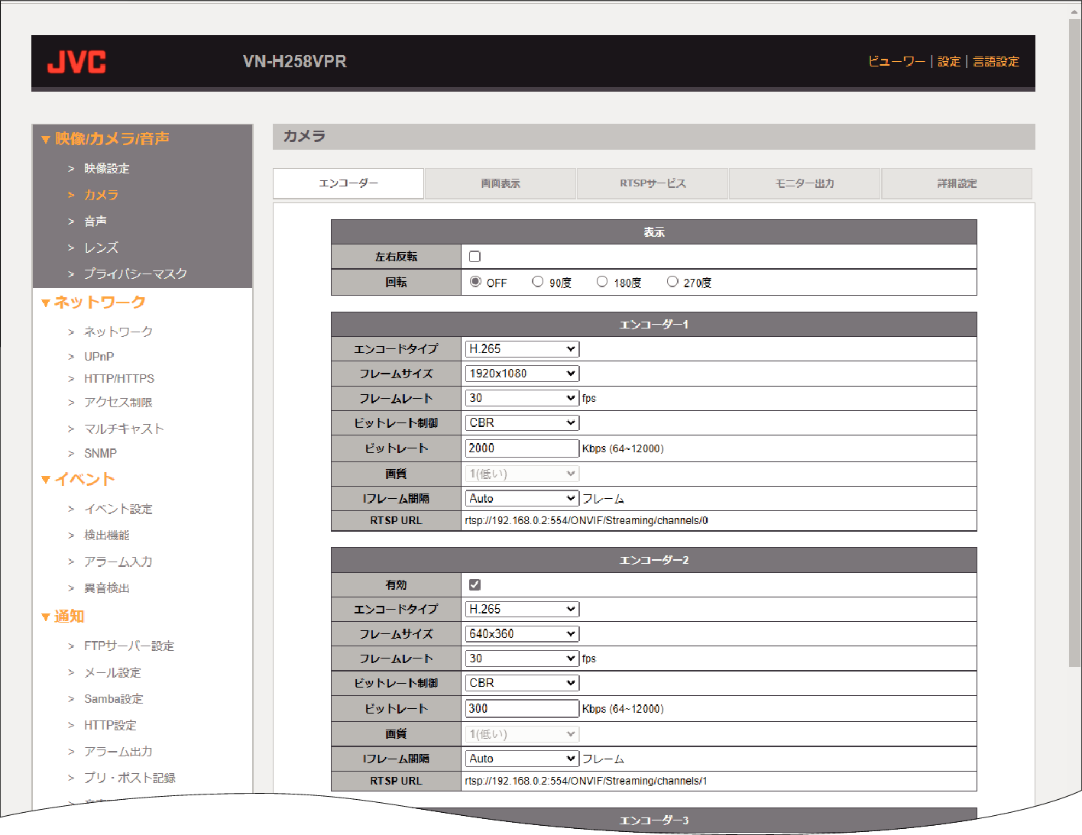Open アラーム入力 in sidebar

[x=118, y=562]
